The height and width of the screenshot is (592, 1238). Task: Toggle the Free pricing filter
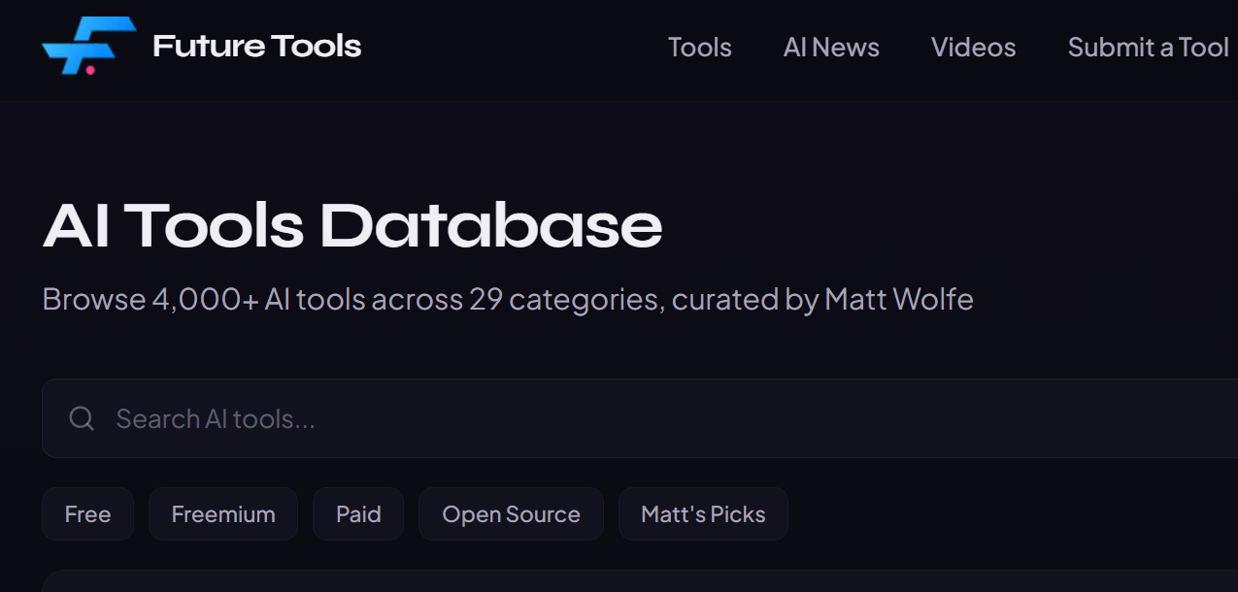click(x=87, y=513)
